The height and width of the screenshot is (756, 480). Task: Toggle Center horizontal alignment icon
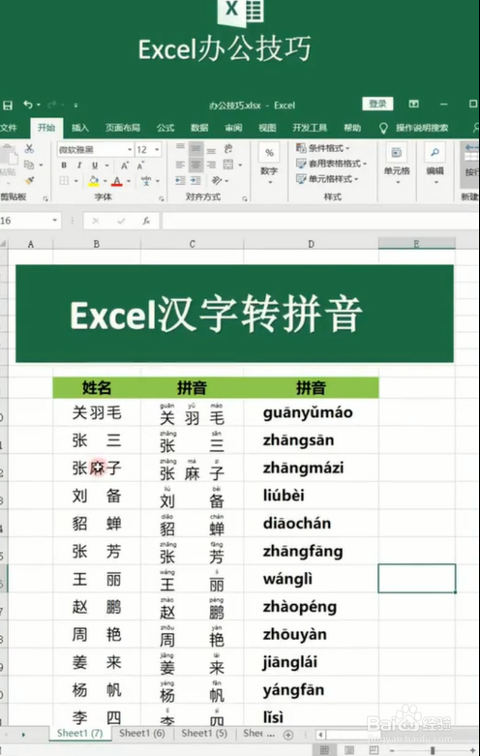pyautogui.click(x=195, y=166)
